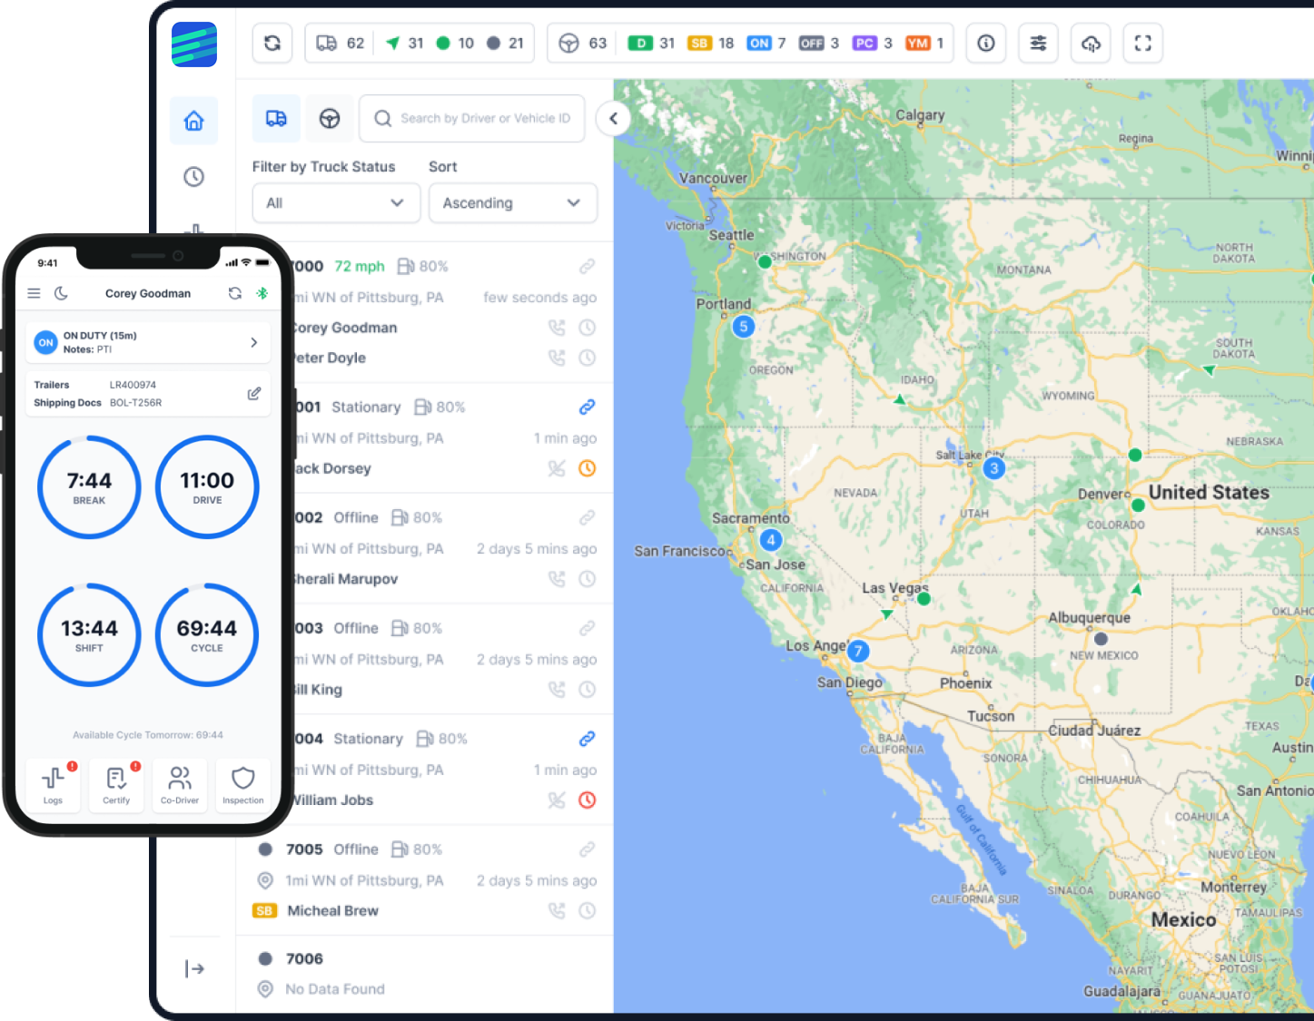
Task: Open the Filter by Truck Status dropdown
Action: pos(335,202)
